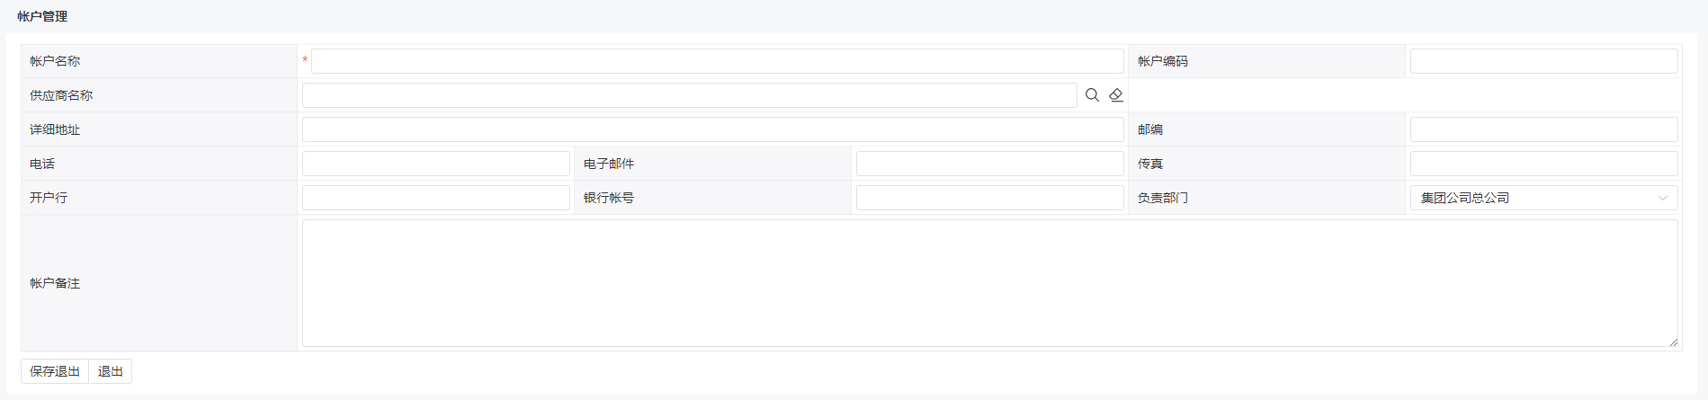Click the 详细地址 text box
This screenshot has height=400, width=1708.
pos(712,129)
